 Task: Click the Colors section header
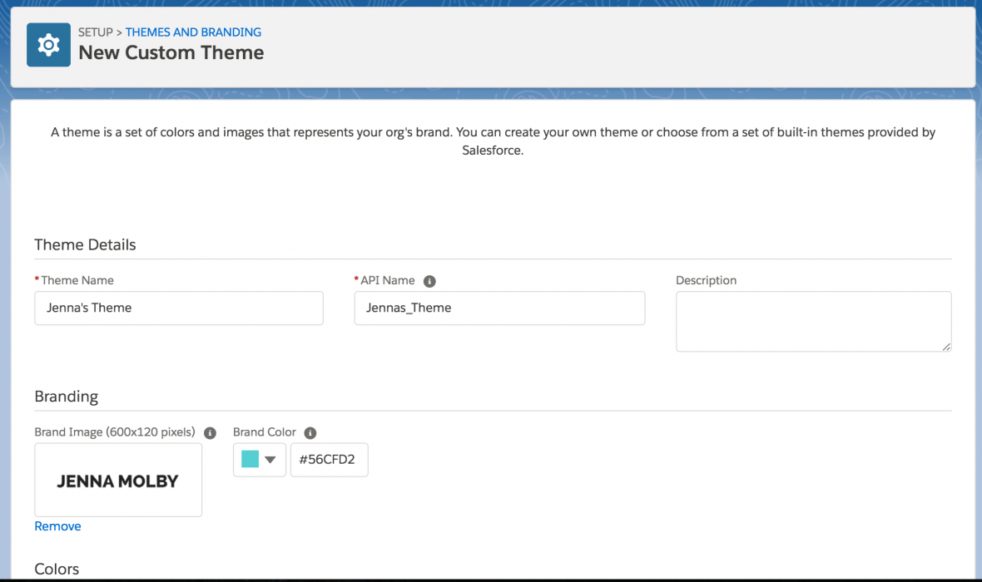[57, 569]
